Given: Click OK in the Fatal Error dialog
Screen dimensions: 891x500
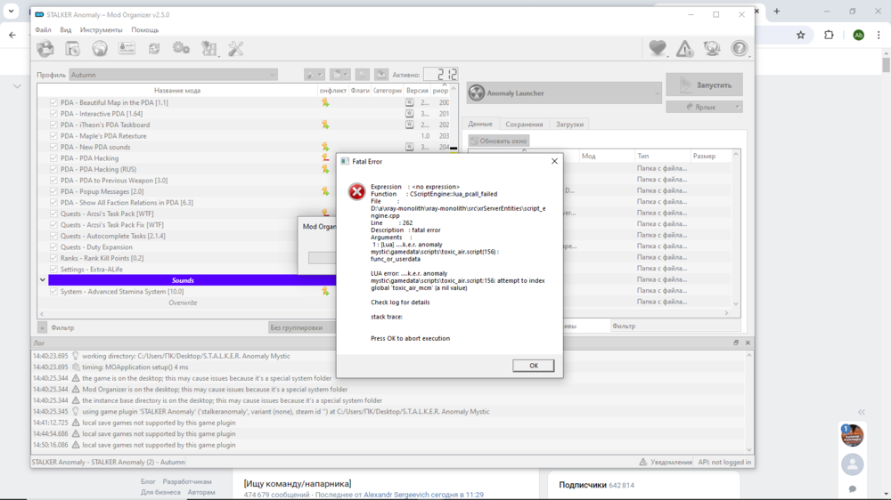Looking at the screenshot, I should [533, 366].
